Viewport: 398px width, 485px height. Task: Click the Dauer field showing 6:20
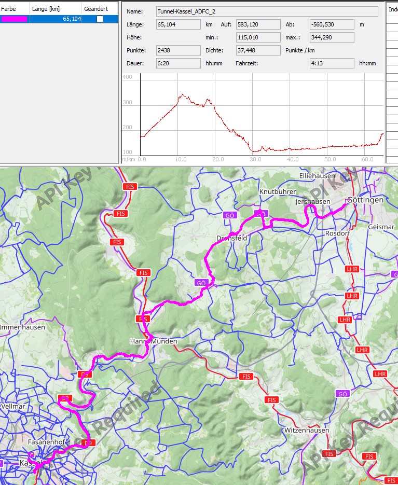point(178,63)
